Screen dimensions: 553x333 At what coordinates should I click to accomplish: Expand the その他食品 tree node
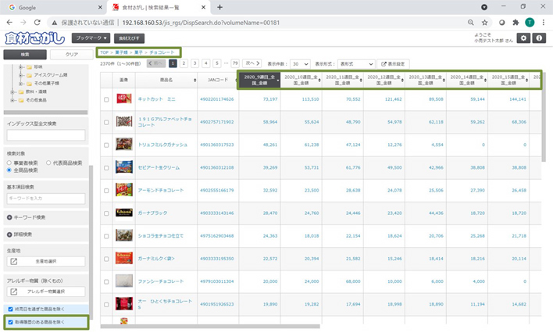click(13, 100)
